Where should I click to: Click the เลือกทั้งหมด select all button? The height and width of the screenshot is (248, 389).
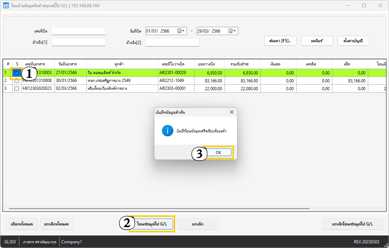[x=22, y=224]
